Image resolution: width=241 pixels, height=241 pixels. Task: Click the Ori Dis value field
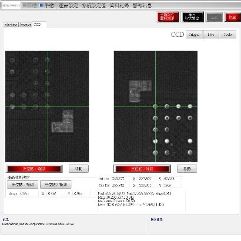[x=120, y=179]
